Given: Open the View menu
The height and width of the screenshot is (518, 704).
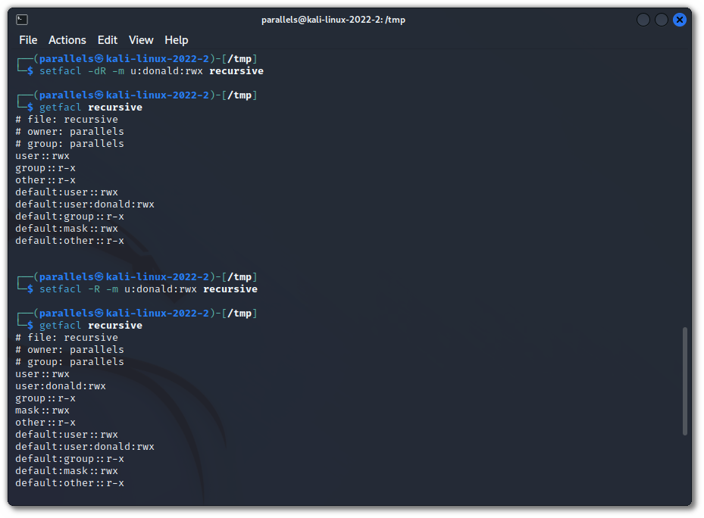Looking at the screenshot, I should 141,40.
